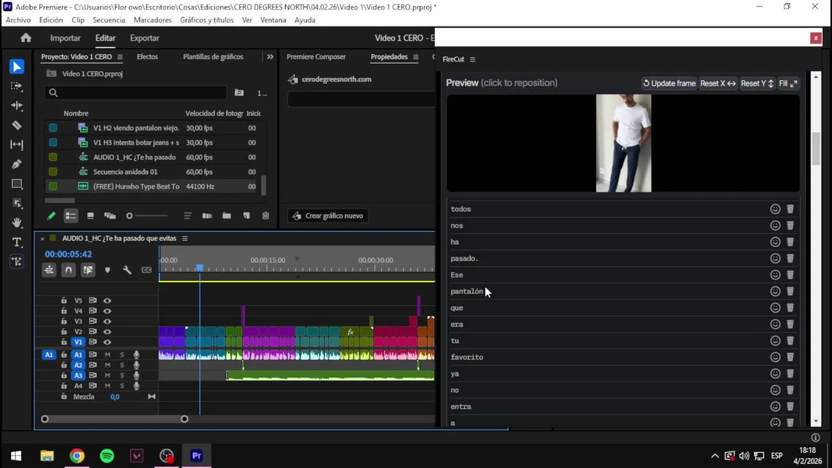Select the Slip tool
Image resolution: width=832 pixels, height=468 pixels.
click(x=17, y=144)
